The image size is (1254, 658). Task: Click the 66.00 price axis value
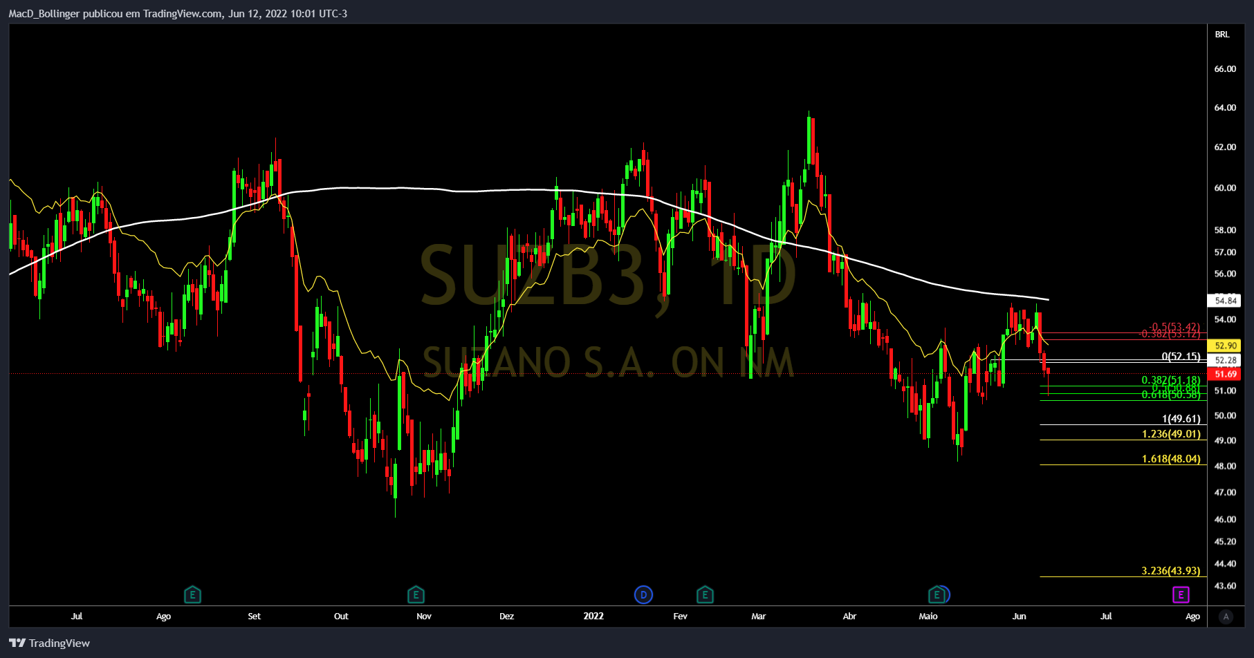tap(1225, 68)
